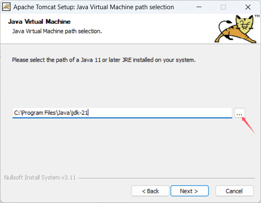The image size is (261, 203).
Task: Click the browse "..." button beside the path
Action: pyautogui.click(x=240, y=113)
